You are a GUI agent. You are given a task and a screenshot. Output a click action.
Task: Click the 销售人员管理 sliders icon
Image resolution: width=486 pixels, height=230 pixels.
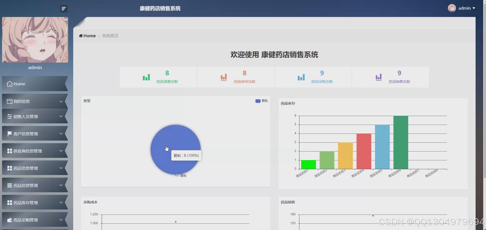[9, 116]
